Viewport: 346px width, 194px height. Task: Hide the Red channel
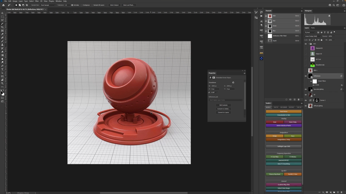click(266, 21)
